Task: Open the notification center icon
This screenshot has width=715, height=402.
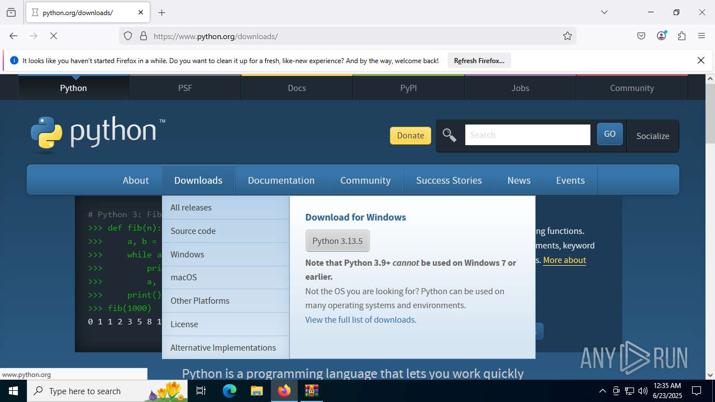Action: tap(697, 391)
